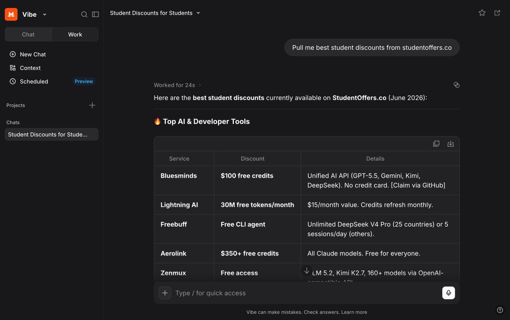The image size is (510, 320).
Task: Select the $350+ free credits cell
Action: pyautogui.click(x=258, y=253)
